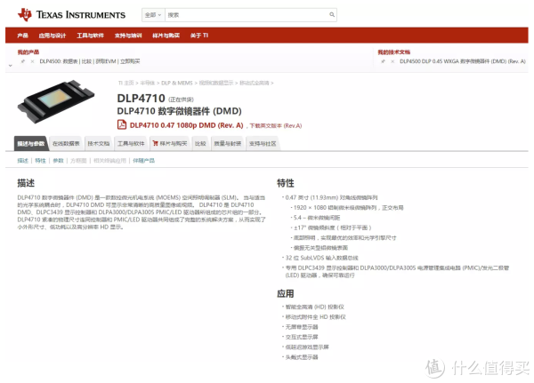Image resolution: width=534 pixels, height=383 pixels.
Task: Click the red PDF datasheet icon
Action: pos(122,124)
